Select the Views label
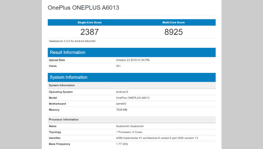 (x=53, y=66)
